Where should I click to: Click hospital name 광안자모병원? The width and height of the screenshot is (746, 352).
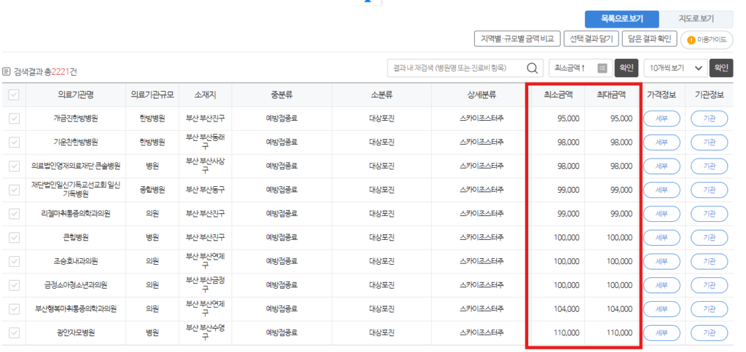point(76,332)
